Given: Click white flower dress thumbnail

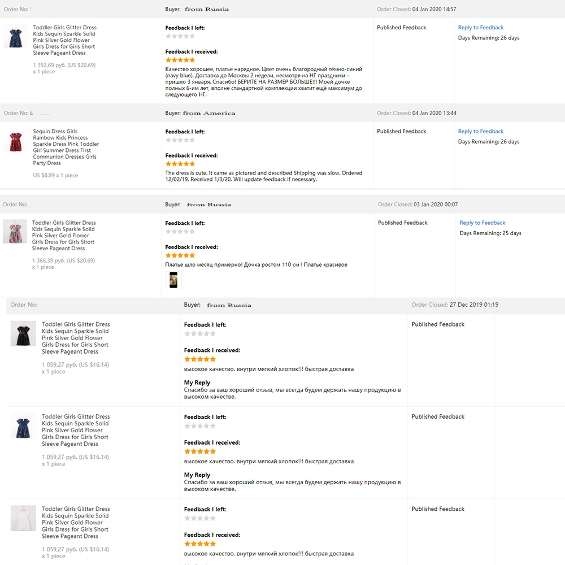Looking at the screenshot, I should [23, 518].
